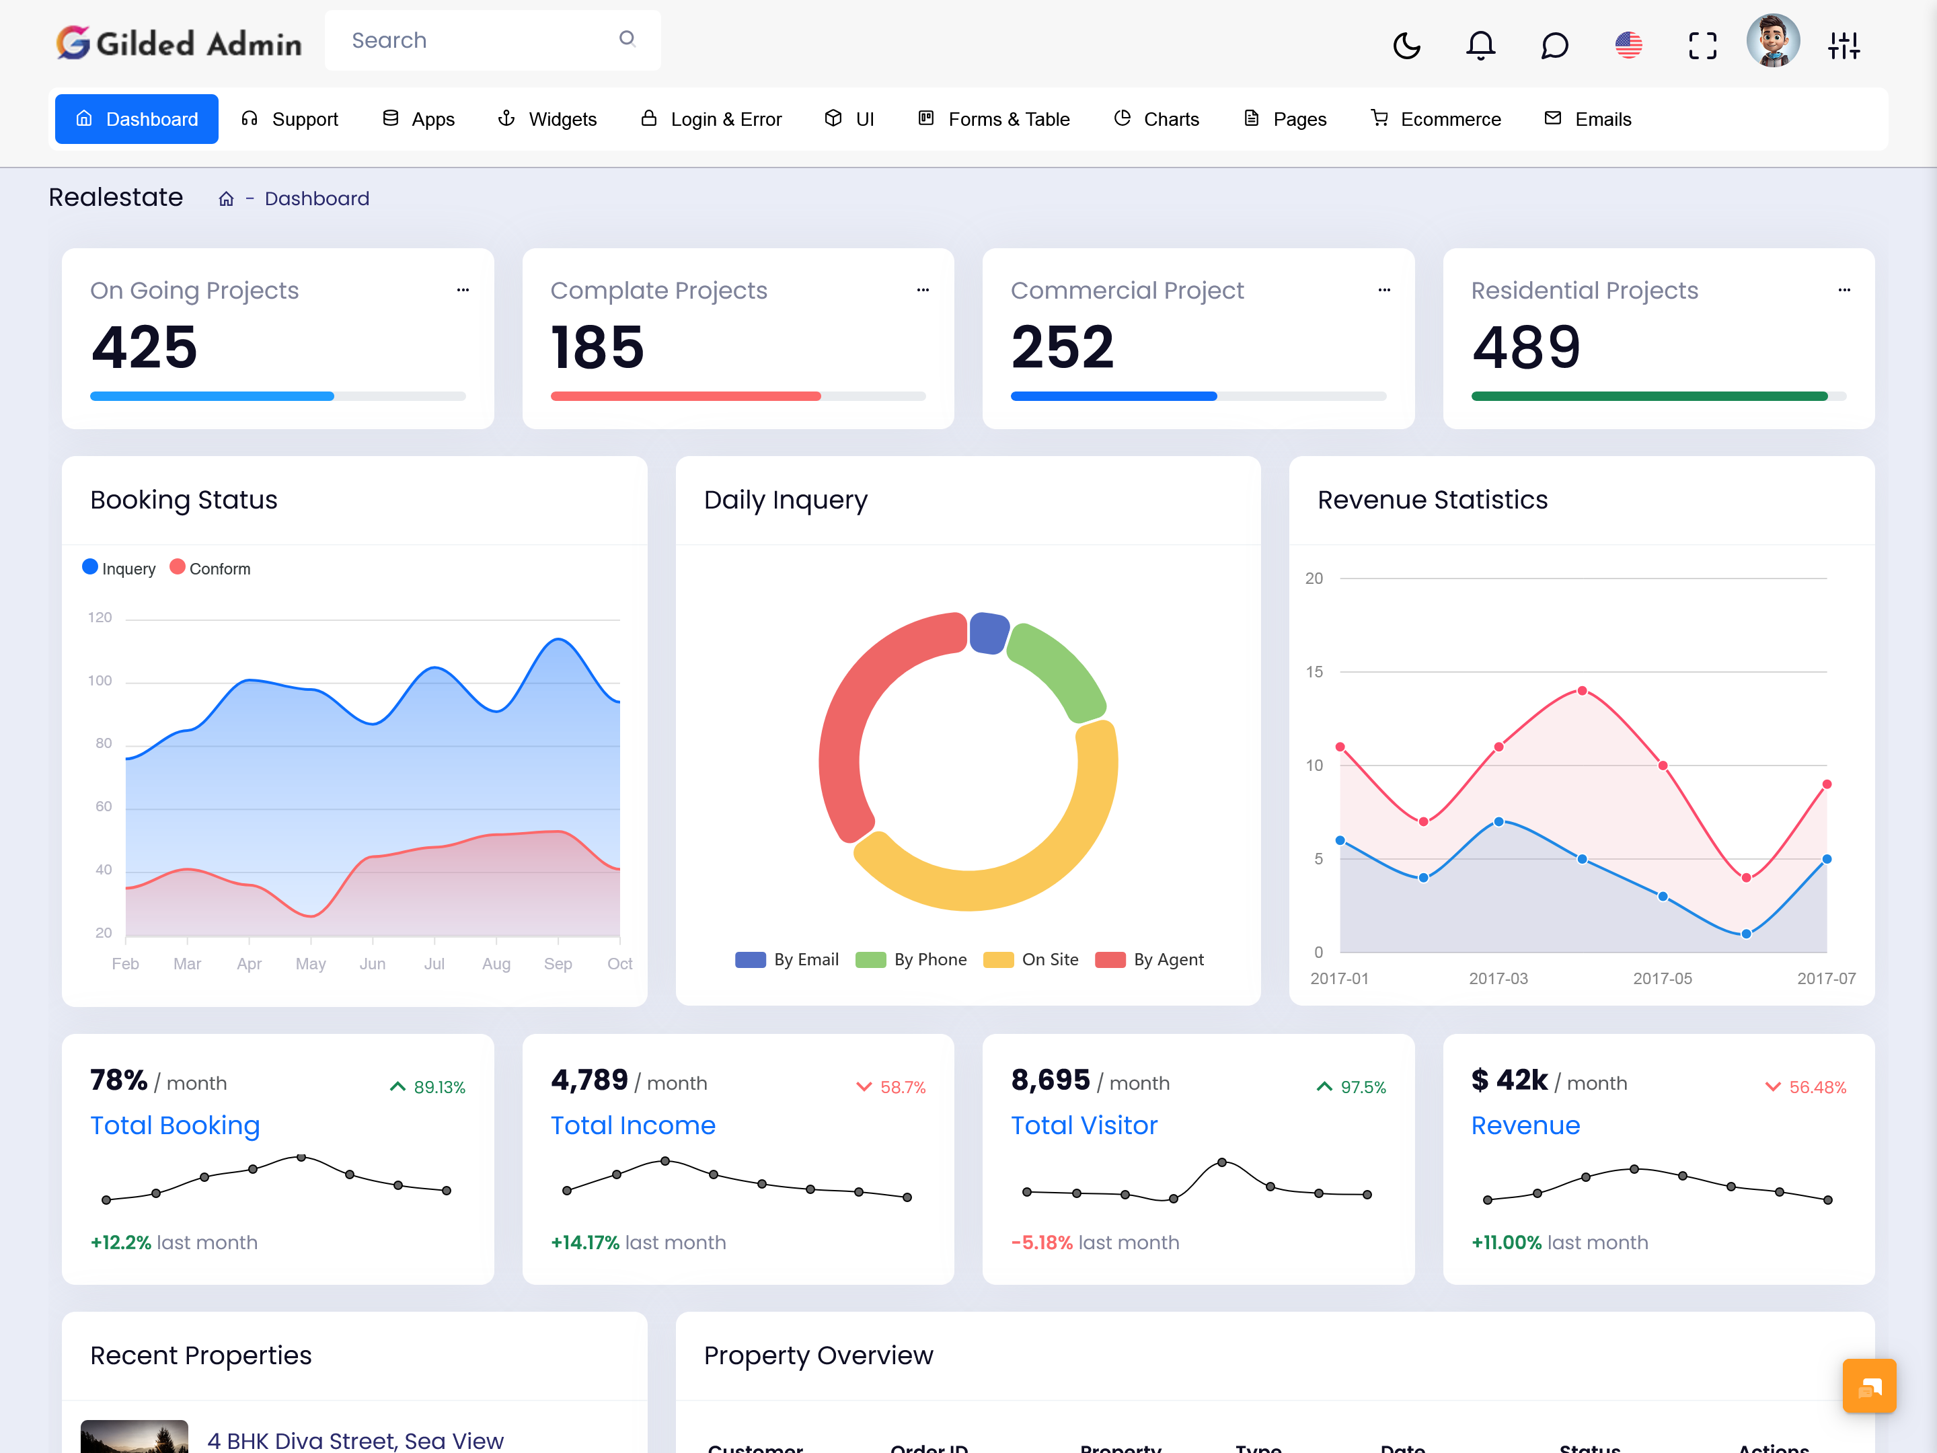Open the Ecommerce menu
Image resolution: width=1937 pixels, height=1453 pixels.
pyautogui.click(x=1436, y=119)
